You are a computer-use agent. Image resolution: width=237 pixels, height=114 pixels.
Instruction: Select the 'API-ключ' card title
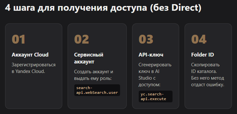151,55
